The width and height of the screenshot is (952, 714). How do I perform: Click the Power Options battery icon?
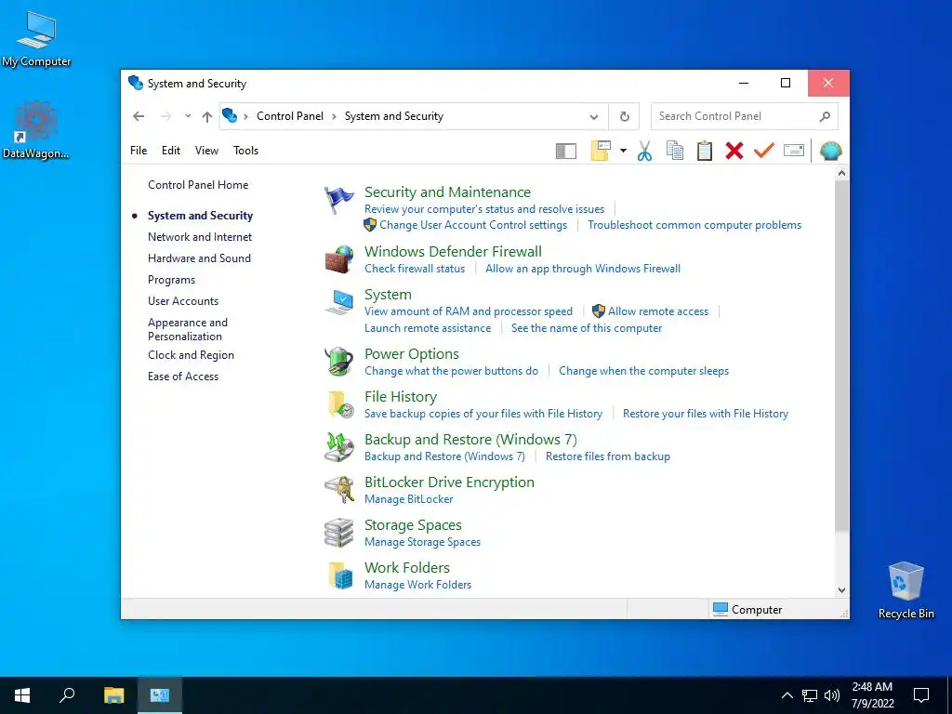pos(338,362)
